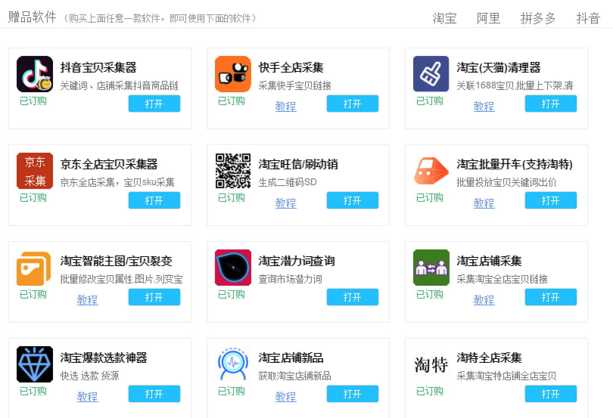This screenshot has height=418, width=613.
Task: Click description 快选 选款 货源
Action: [90, 376]
